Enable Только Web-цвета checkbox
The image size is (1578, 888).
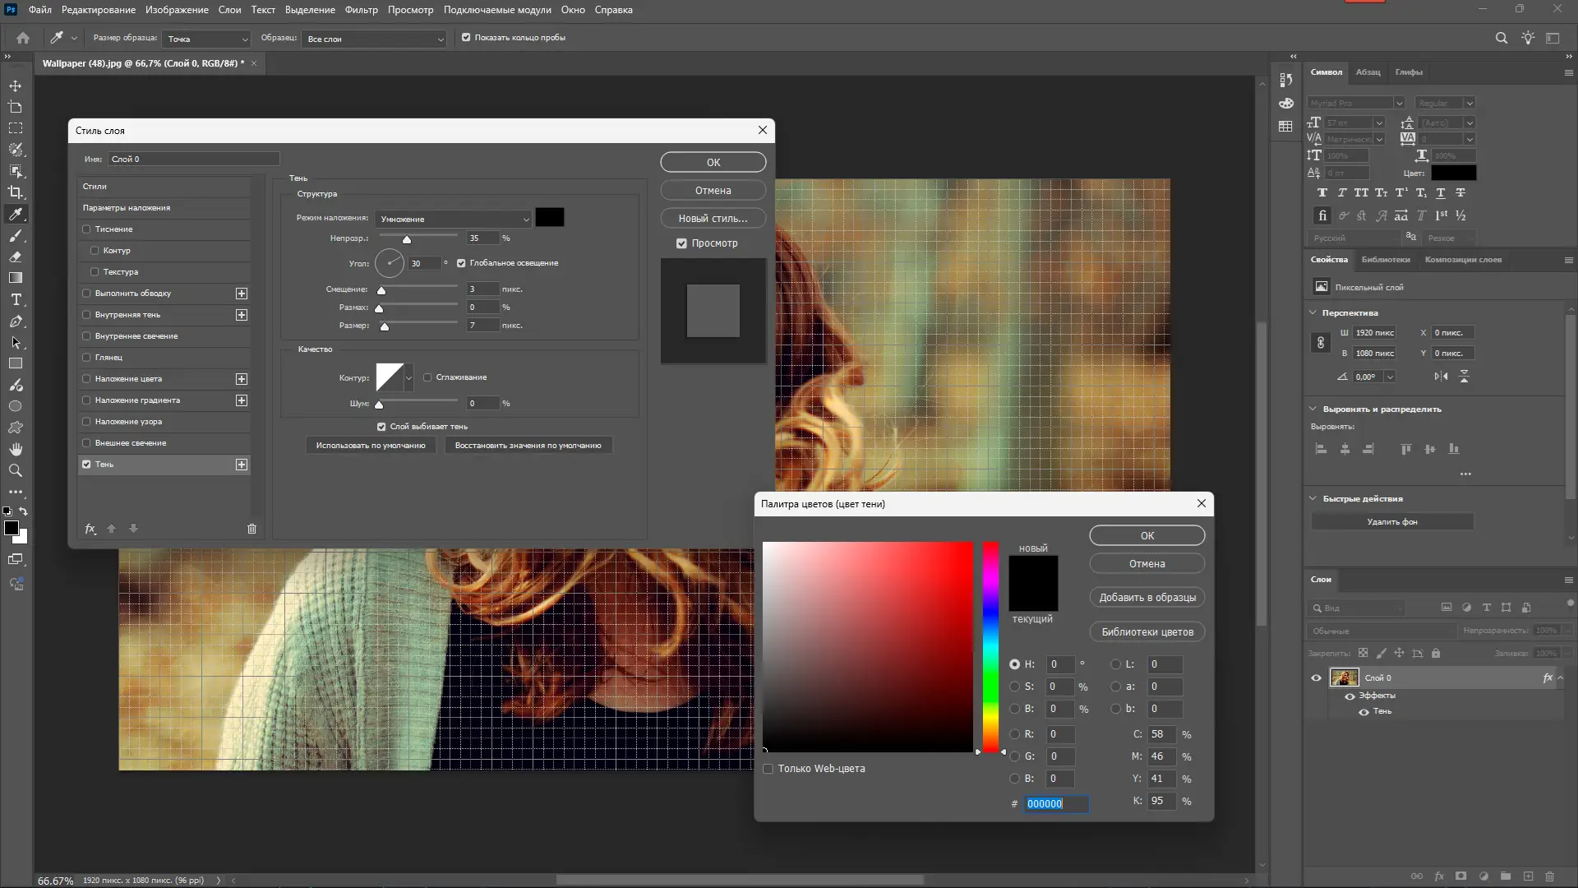768,769
